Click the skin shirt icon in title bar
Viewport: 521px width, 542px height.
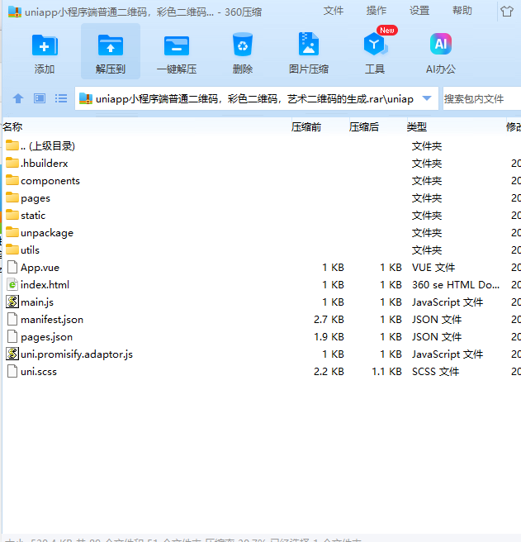tap(506, 12)
